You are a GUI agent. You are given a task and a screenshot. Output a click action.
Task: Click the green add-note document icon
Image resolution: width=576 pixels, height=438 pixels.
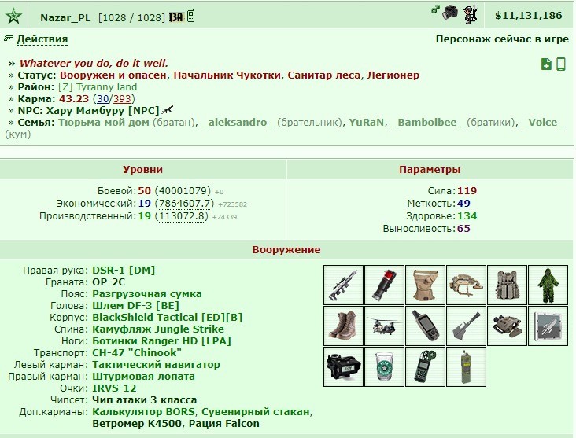click(x=546, y=64)
